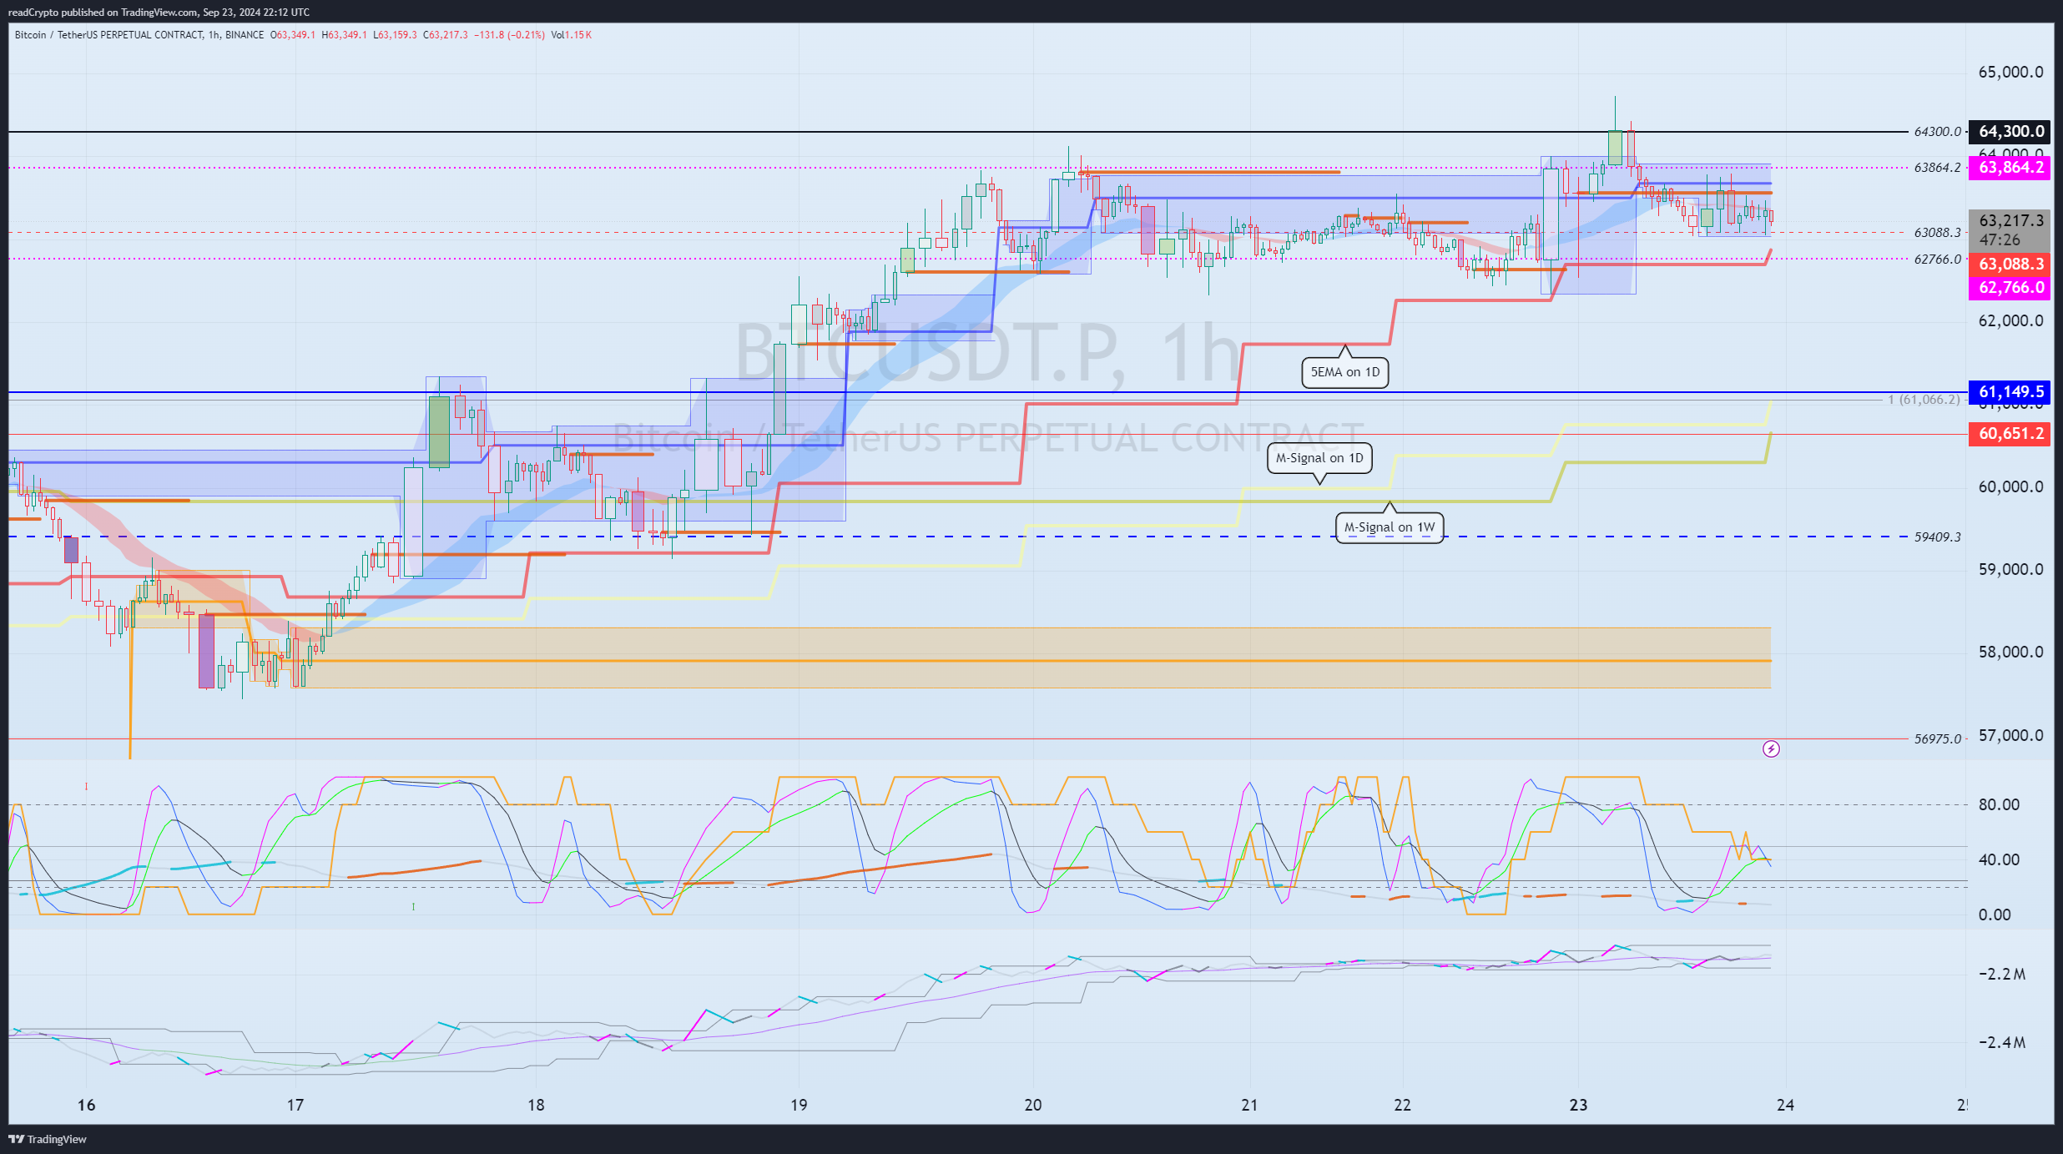Click the 80.00 oscillator scale value
This screenshot has height=1154, width=2063.
(1999, 804)
